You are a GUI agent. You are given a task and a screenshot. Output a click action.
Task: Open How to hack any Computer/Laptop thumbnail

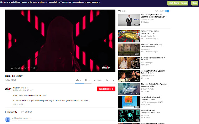129,116
